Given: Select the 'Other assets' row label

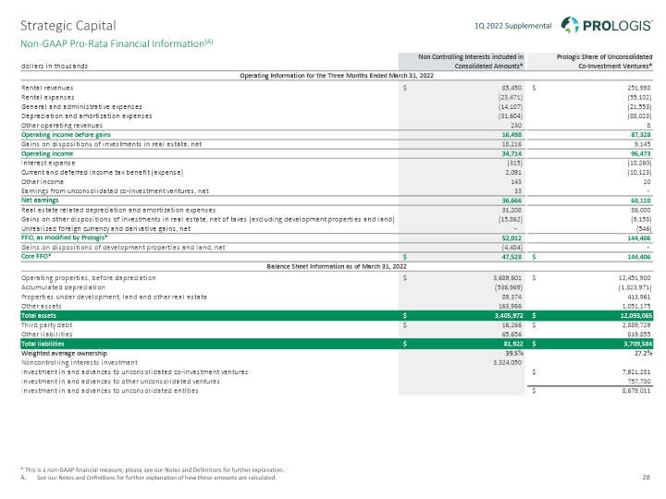Looking at the screenshot, I should 42,306.
